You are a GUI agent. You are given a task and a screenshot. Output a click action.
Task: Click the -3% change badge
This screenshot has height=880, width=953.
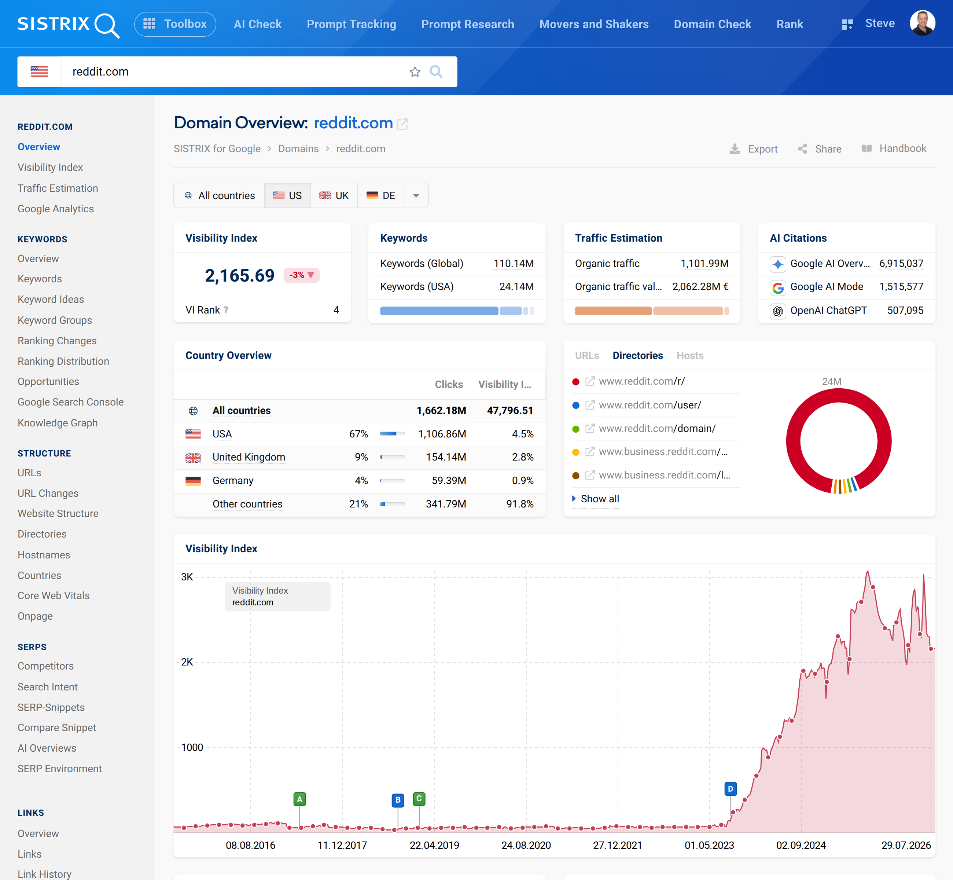[x=301, y=275]
